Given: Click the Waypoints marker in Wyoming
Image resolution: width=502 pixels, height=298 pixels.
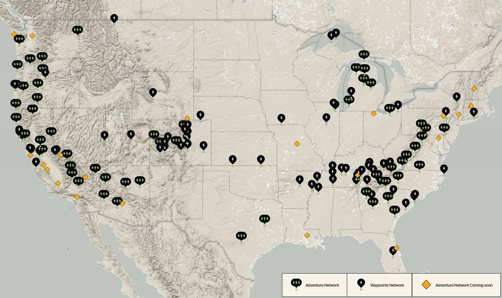Looking at the screenshot, I should point(153,92).
